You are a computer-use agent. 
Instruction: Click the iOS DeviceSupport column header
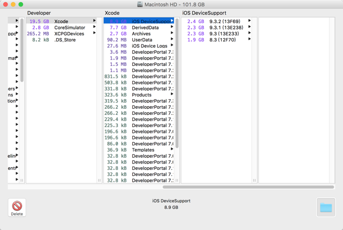pos(204,13)
